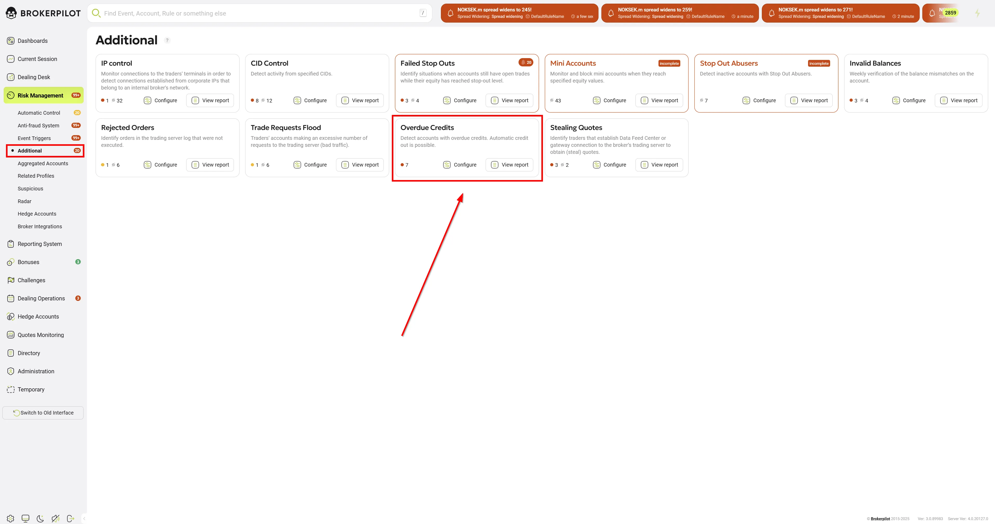
Task: Focus the Find Event, Account, Rule search field
Action: 260,13
